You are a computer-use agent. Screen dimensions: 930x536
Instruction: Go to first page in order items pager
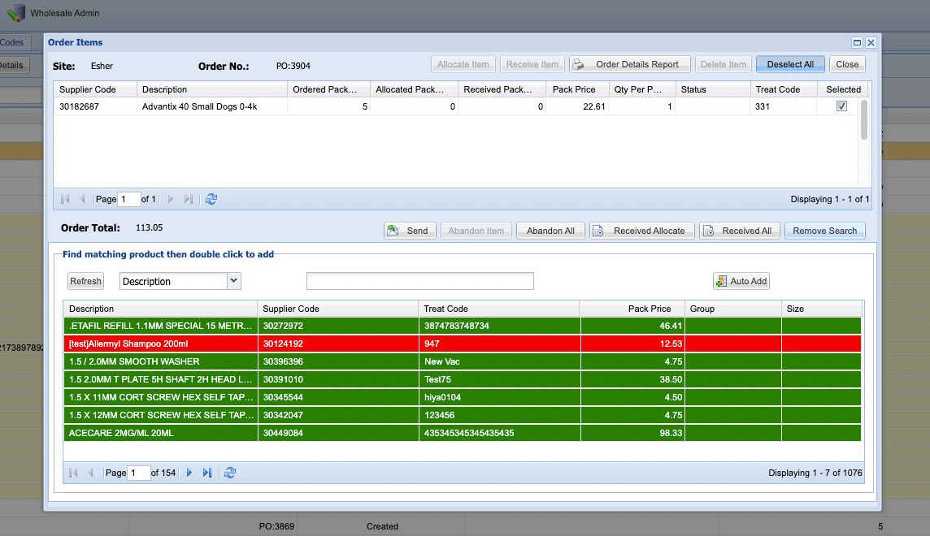tap(65, 199)
